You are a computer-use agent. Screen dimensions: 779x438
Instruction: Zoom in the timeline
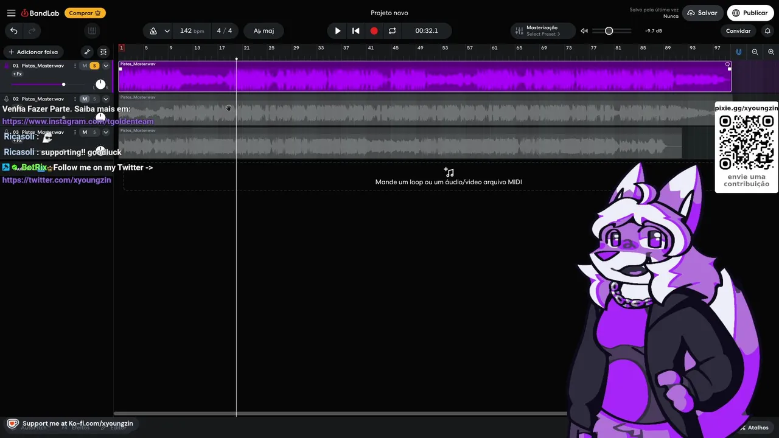click(771, 52)
